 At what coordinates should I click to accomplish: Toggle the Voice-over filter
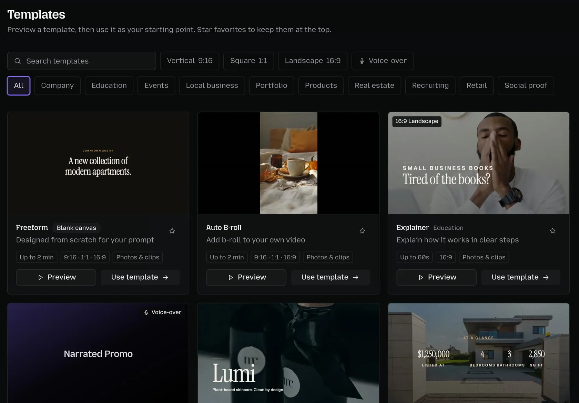tap(382, 61)
